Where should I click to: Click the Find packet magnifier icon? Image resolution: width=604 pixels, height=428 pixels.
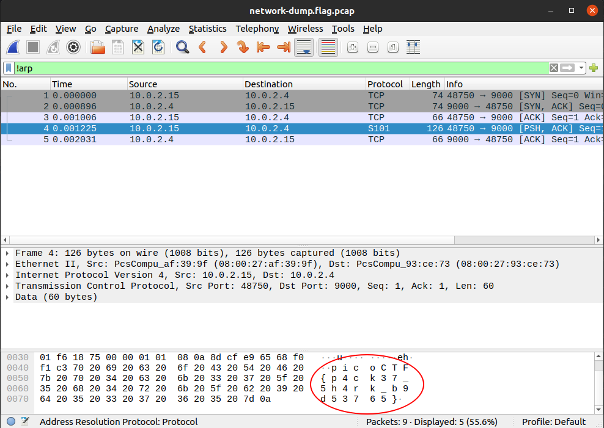click(182, 47)
